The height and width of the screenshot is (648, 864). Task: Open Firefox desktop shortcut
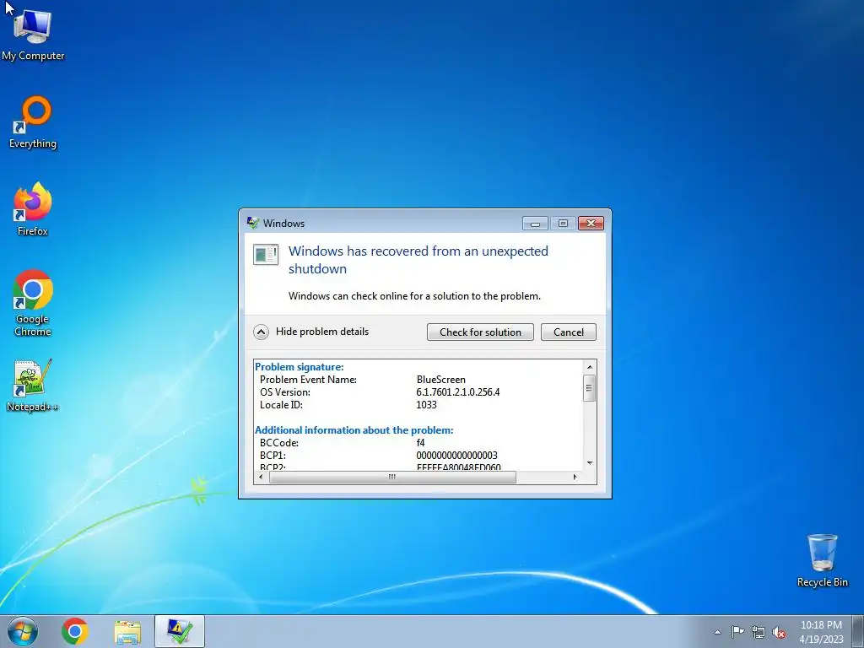pyautogui.click(x=33, y=209)
